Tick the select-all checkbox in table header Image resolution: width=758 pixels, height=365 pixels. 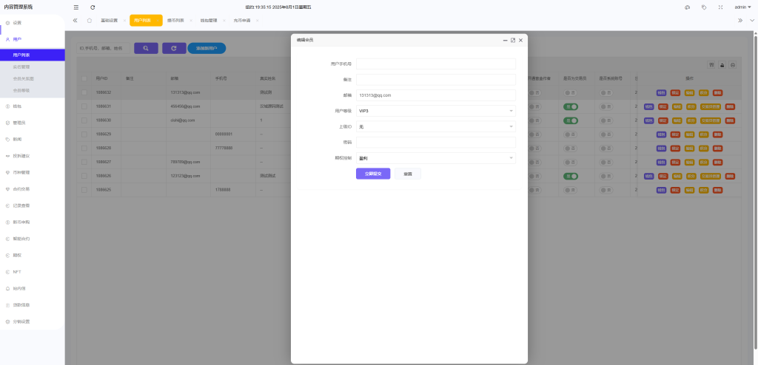84,78
